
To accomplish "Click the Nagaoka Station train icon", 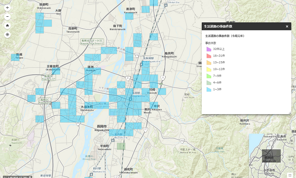I will pyautogui.click(x=130, y=99).
